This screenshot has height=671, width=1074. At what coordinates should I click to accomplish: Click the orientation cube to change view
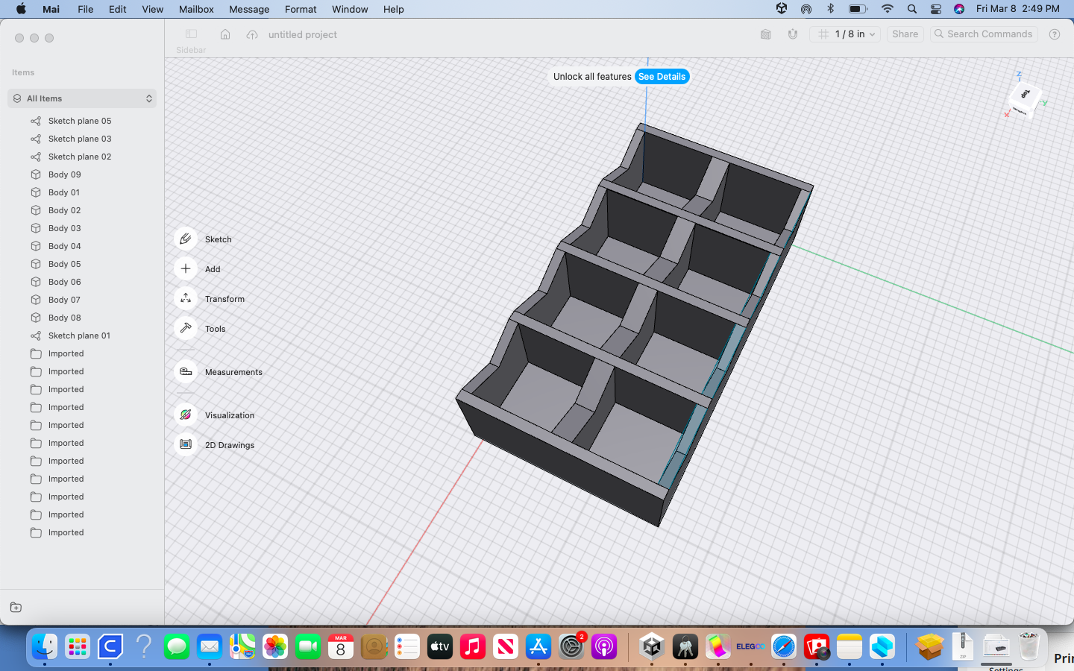coord(1024,101)
